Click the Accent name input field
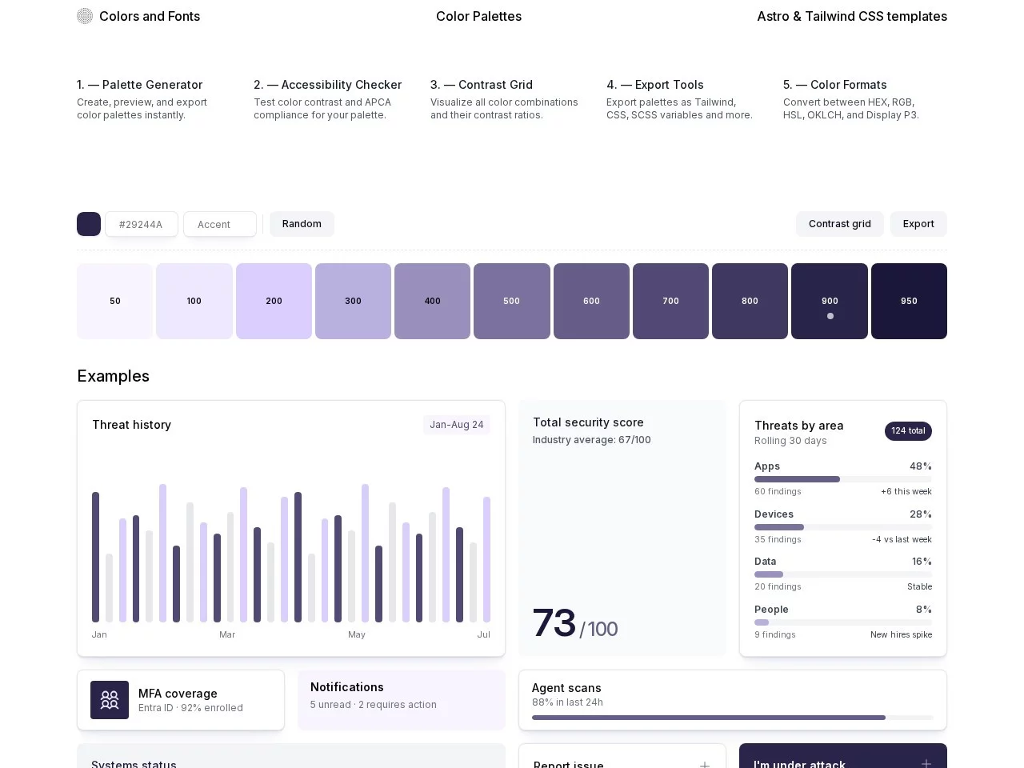The height and width of the screenshot is (768, 1024). click(220, 225)
